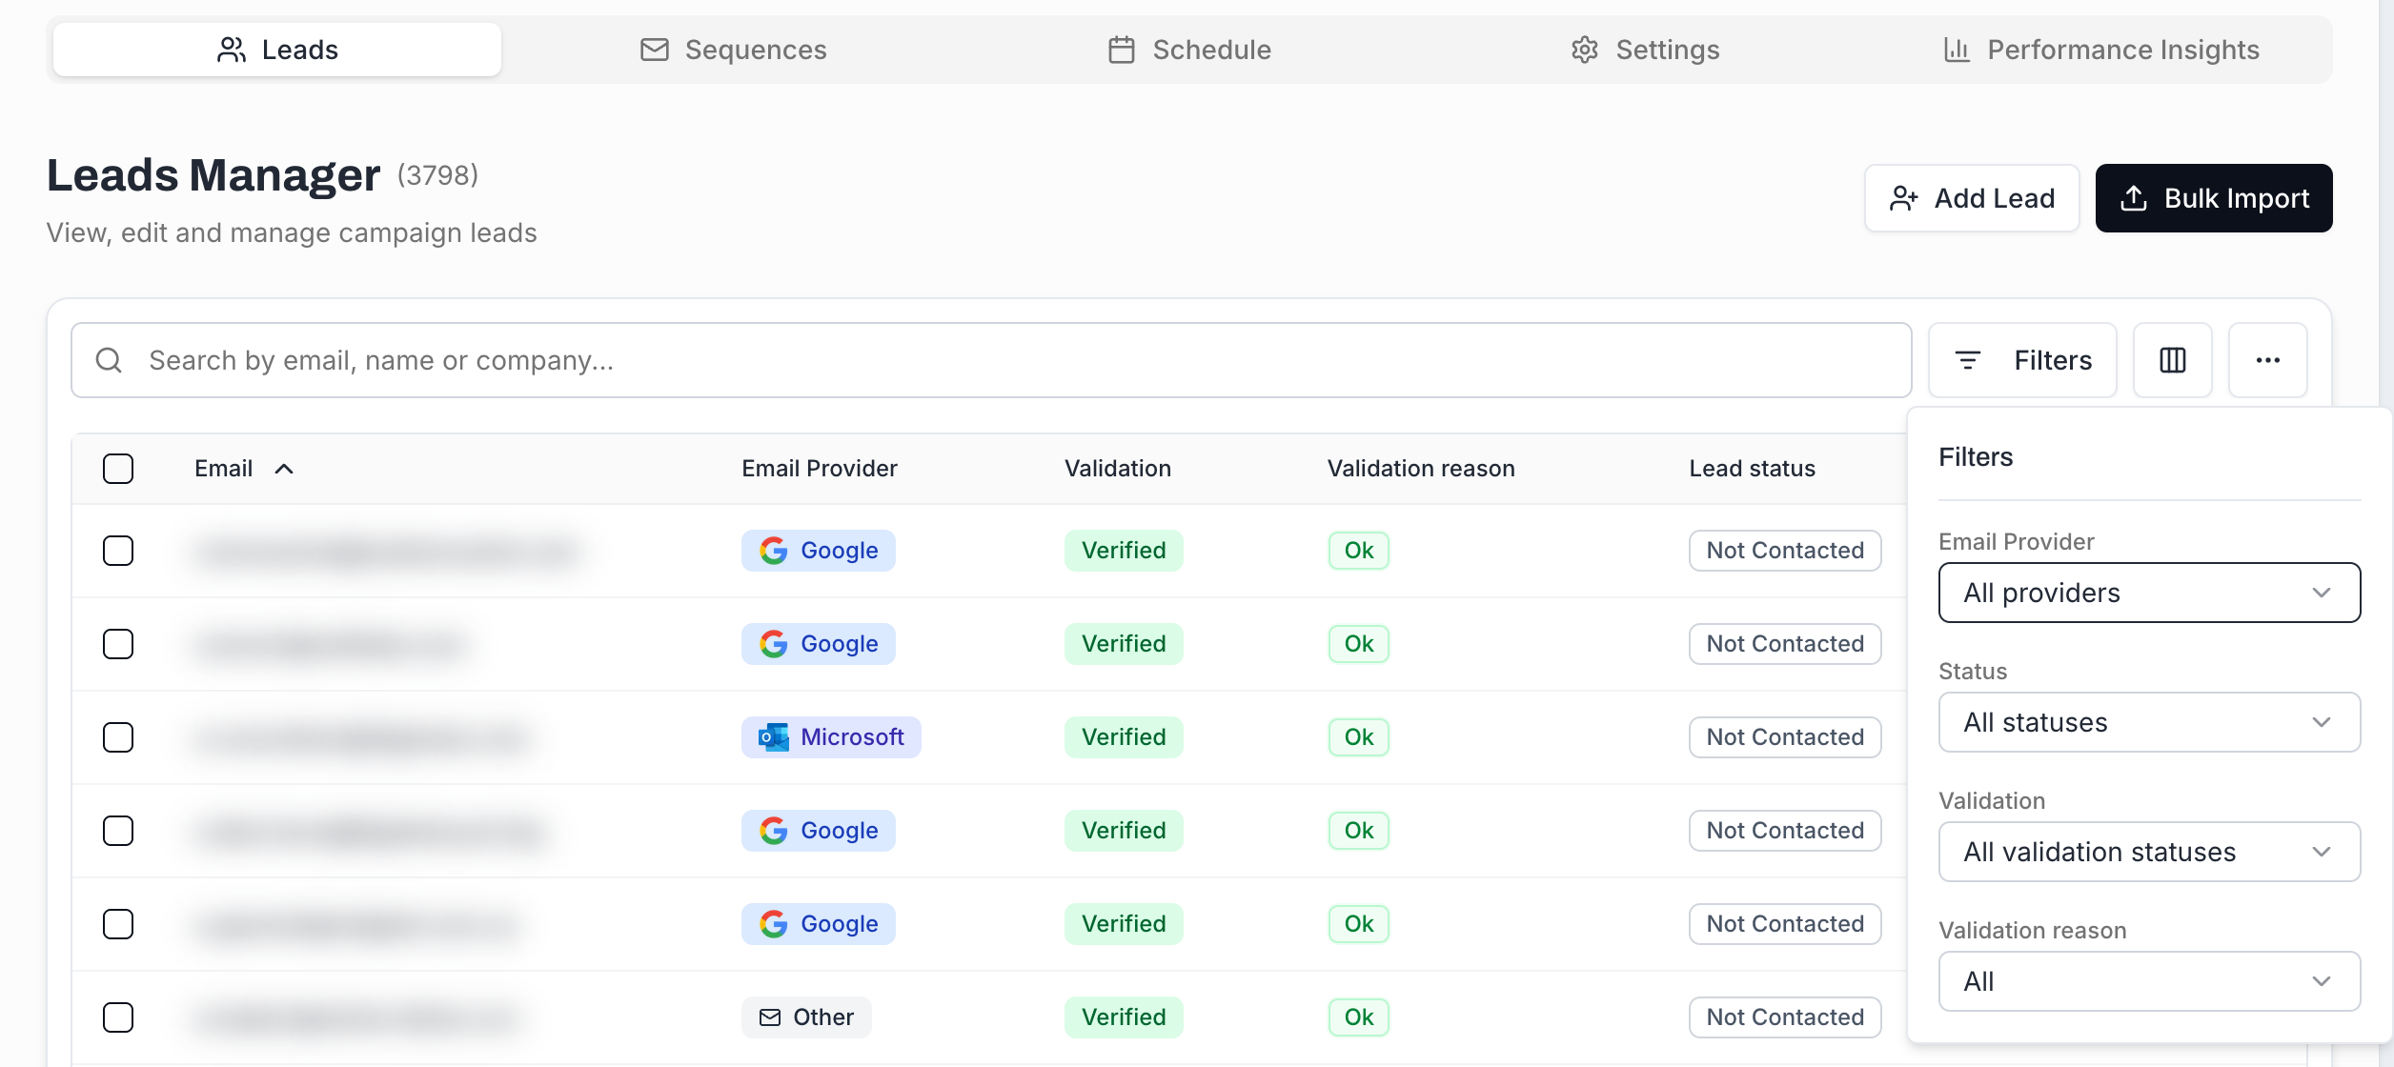
Task: Select the first lead row checkbox
Action: point(118,551)
